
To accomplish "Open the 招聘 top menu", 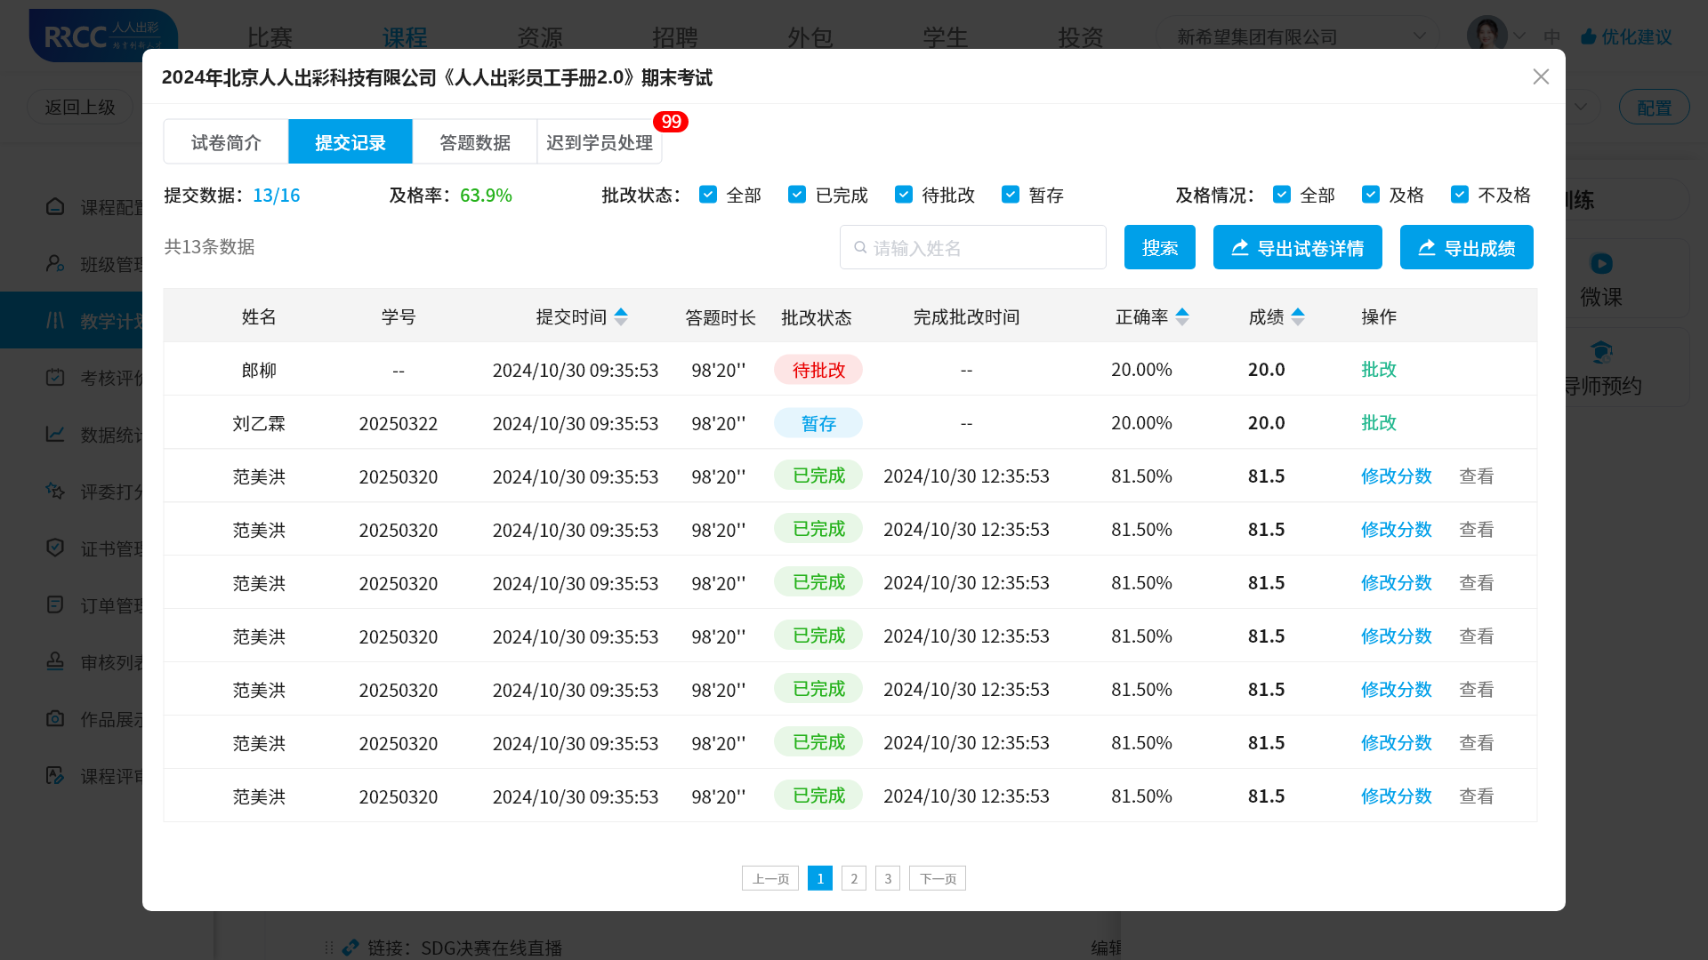I will 675,37.
